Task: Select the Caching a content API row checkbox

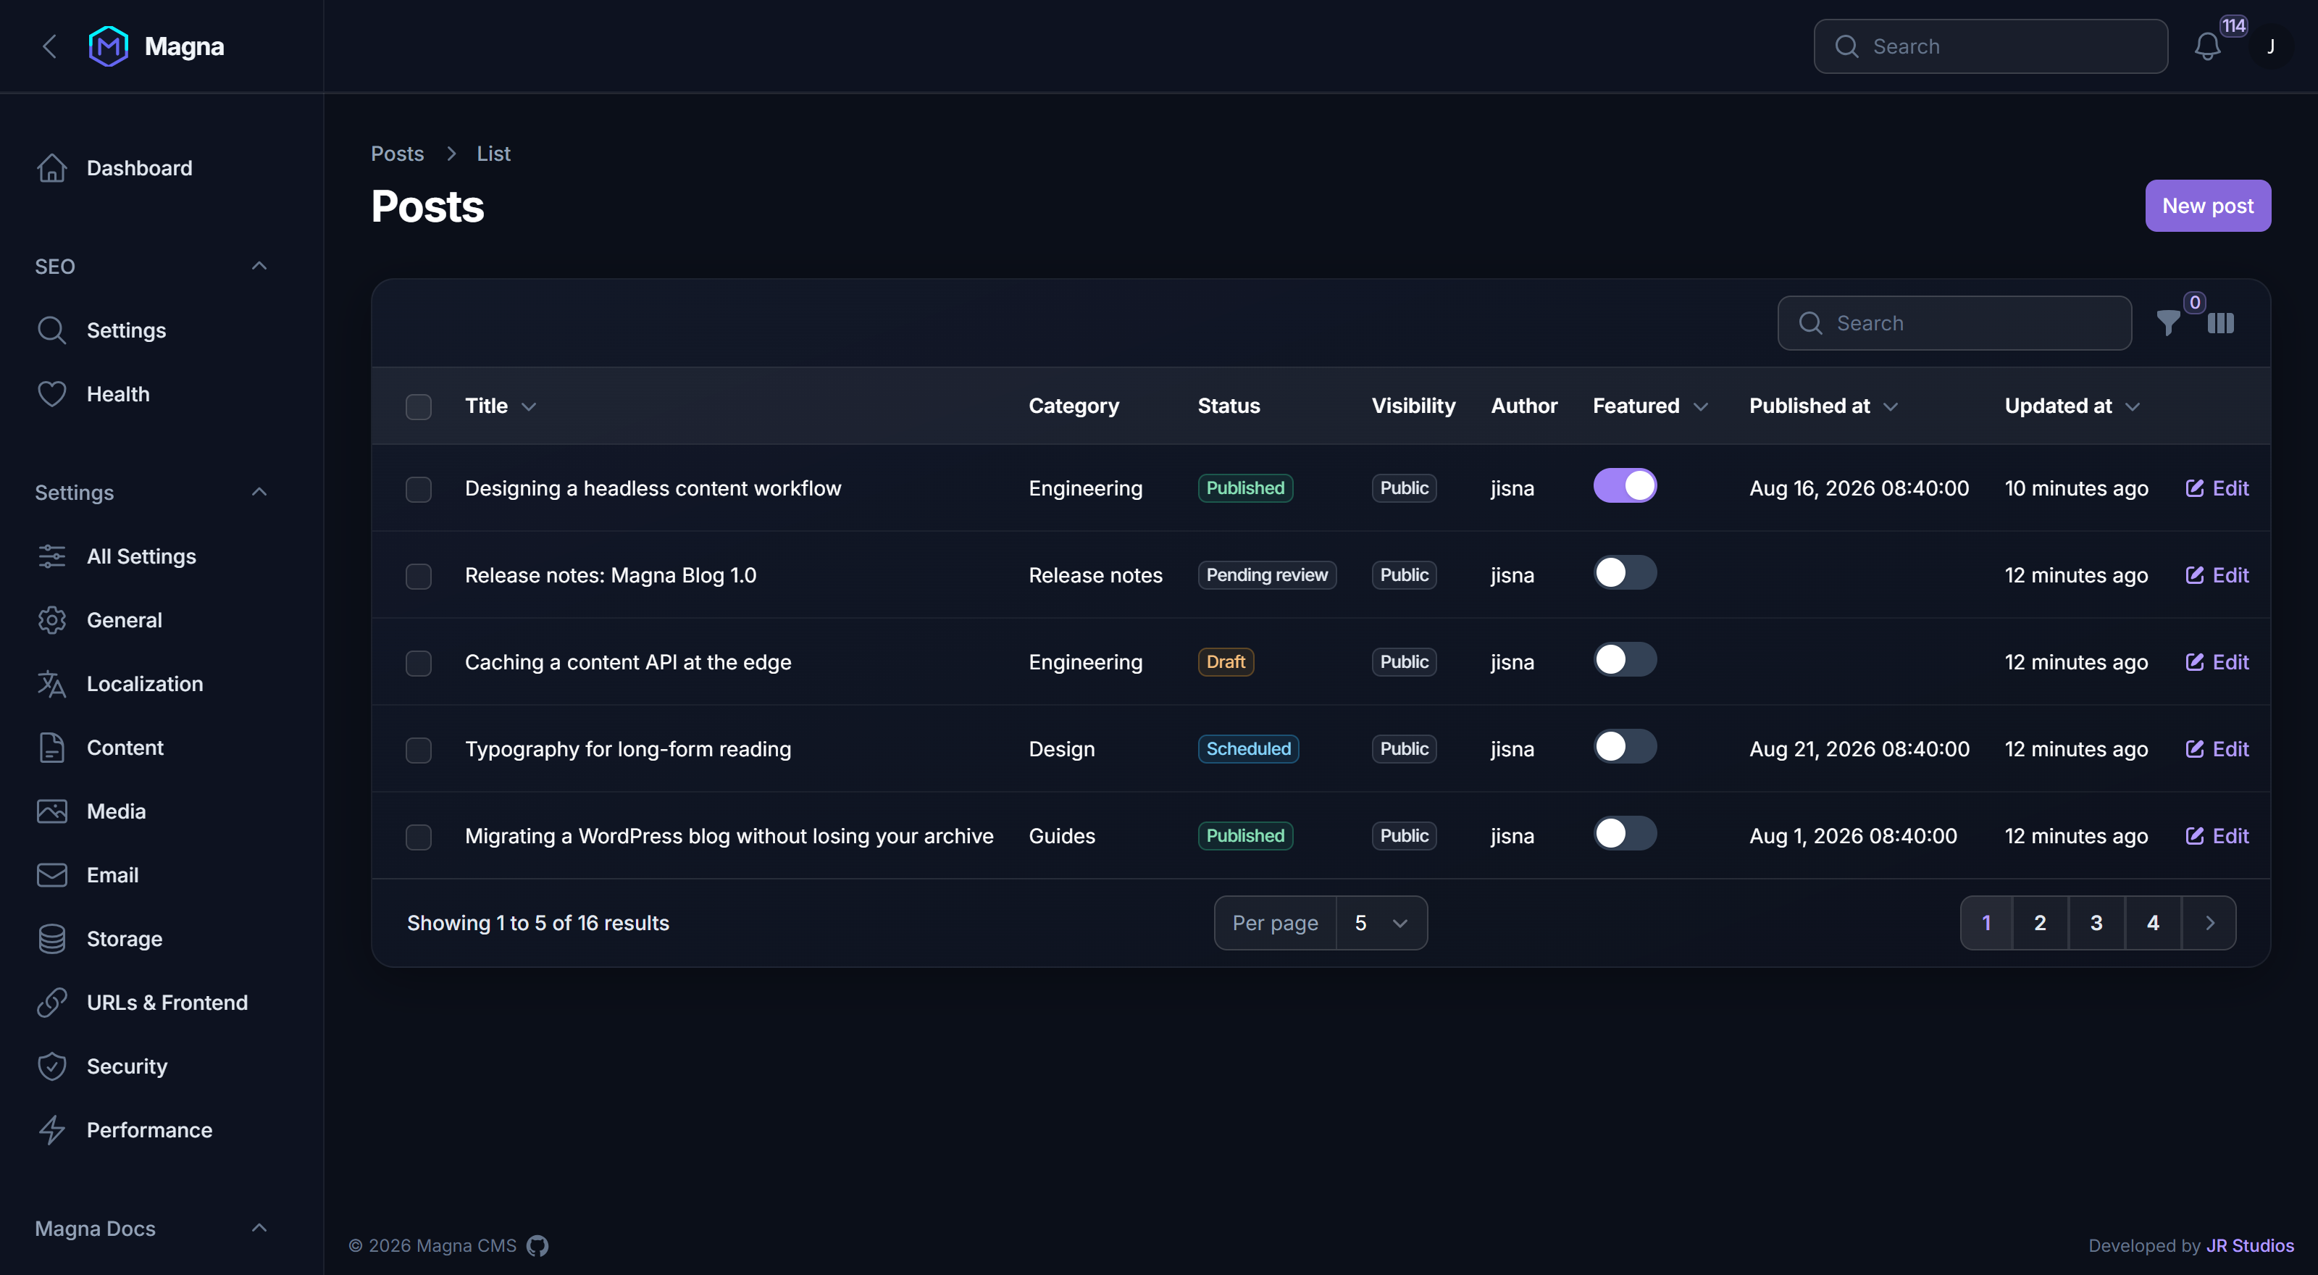Action: tap(419, 663)
